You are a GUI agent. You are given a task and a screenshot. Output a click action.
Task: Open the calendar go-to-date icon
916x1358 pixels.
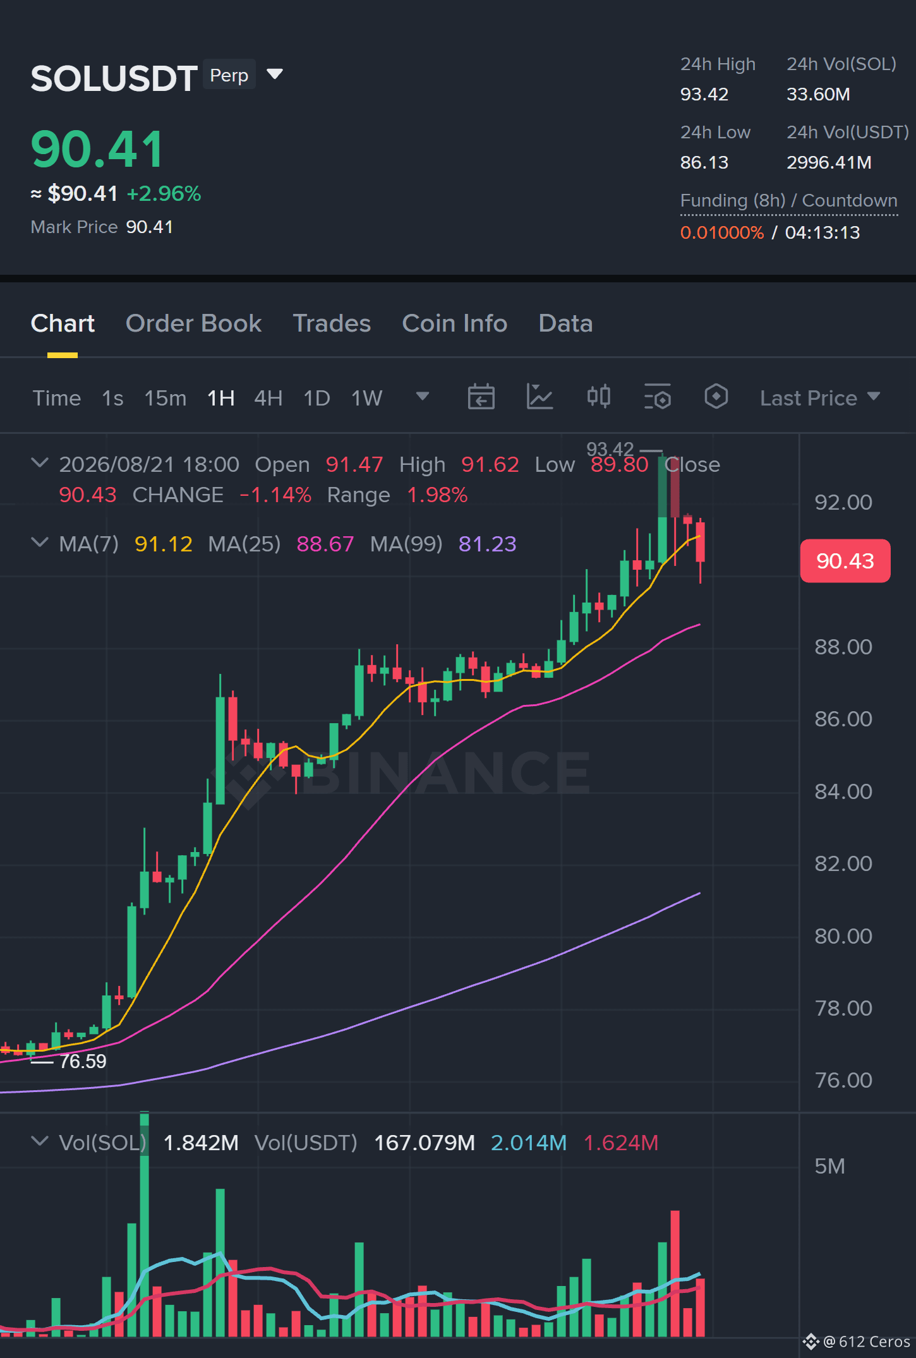[x=481, y=397]
